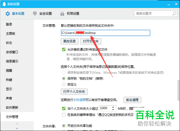Click the 更改目录 button
The width and height of the screenshot is (180, 131).
[x=69, y=42]
